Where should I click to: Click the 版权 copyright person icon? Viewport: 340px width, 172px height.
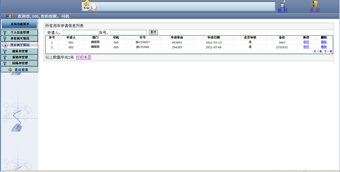pos(283,4)
